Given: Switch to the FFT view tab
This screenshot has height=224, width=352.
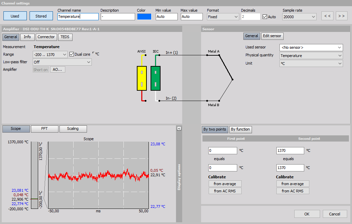Looking at the screenshot, I should (44, 129).
